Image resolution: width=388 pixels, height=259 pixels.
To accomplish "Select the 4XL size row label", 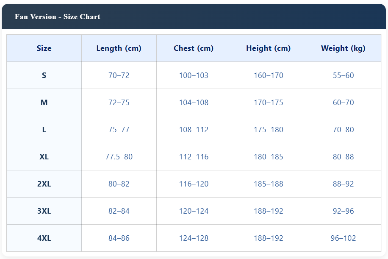I will click(44, 238).
